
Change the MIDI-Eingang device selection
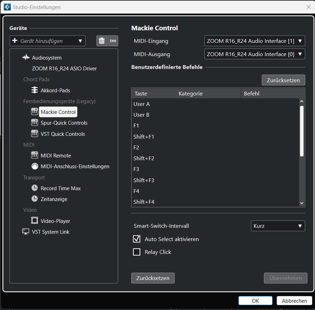[254, 41]
